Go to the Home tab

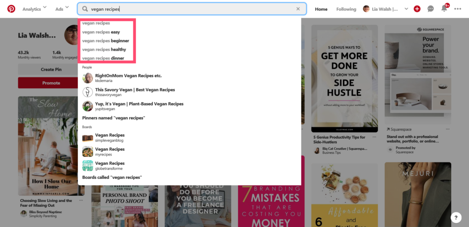[x=321, y=9]
